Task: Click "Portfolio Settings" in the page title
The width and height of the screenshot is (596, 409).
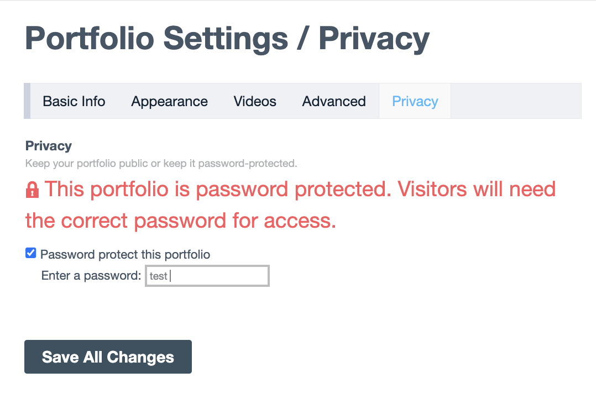Action: [156, 39]
